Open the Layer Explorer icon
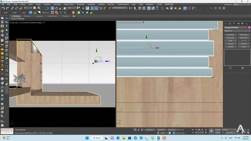251x141 pixels. coord(144,8)
